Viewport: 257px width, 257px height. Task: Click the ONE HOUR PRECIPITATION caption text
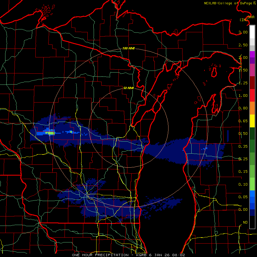pyautogui.click(x=100, y=255)
